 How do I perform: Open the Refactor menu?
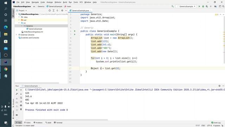[x=58, y=2]
